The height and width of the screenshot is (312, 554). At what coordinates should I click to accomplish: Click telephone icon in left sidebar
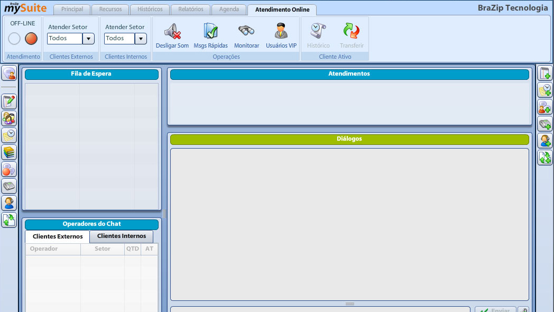pos(9,186)
